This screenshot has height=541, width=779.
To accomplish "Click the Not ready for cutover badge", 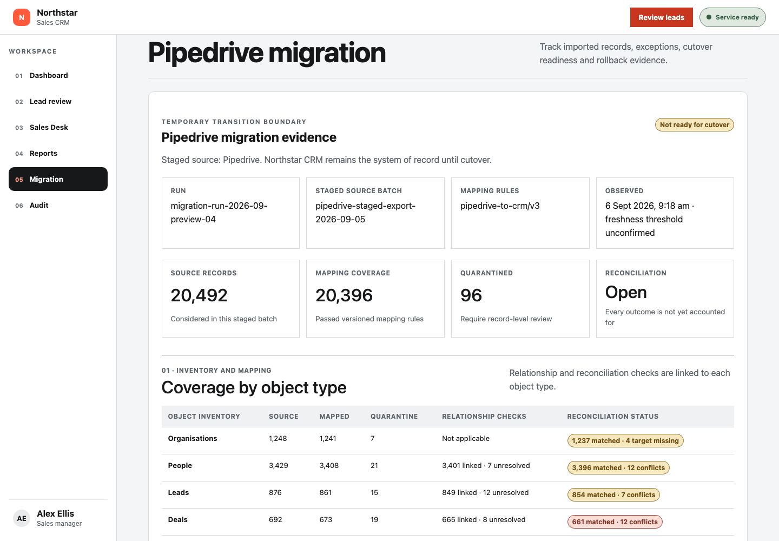I will pos(695,125).
